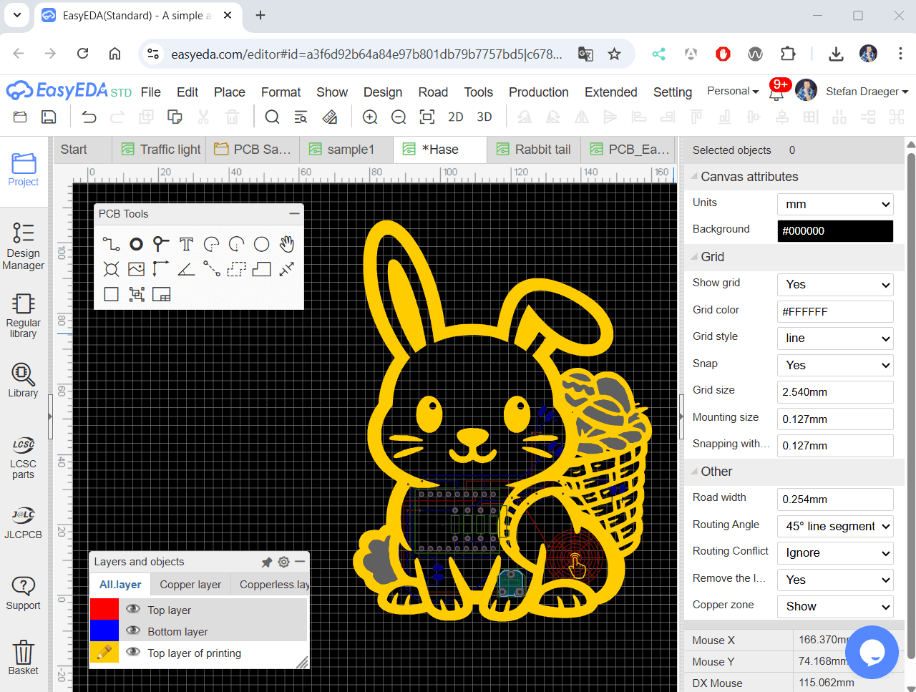Select the Track tool in PCB Tools

(111, 244)
